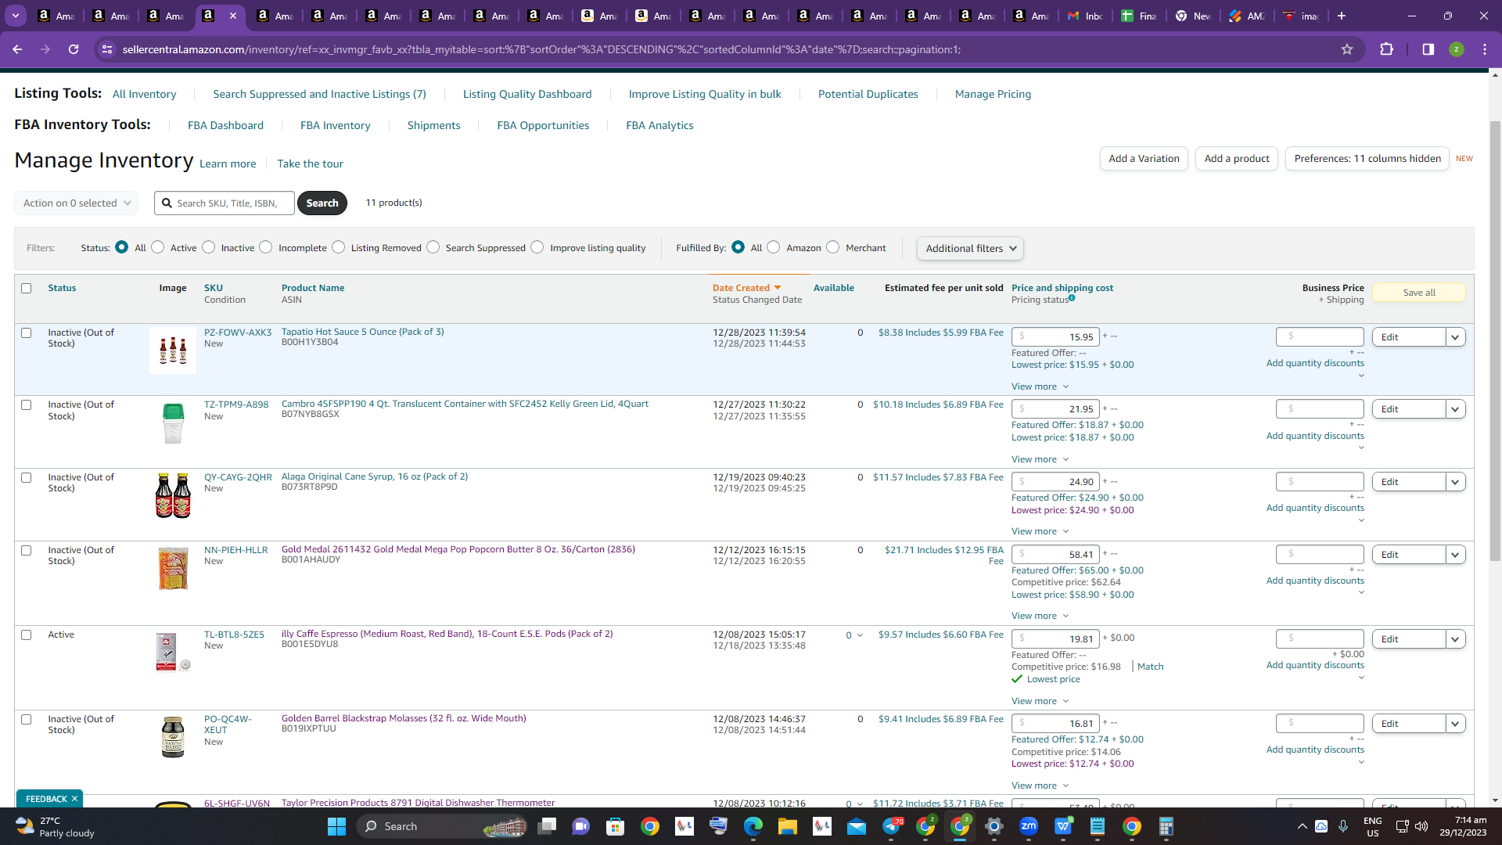Open Edit dropdown arrow for Alaga Cane Syrup
The width and height of the screenshot is (1502, 845).
[1455, 482]
